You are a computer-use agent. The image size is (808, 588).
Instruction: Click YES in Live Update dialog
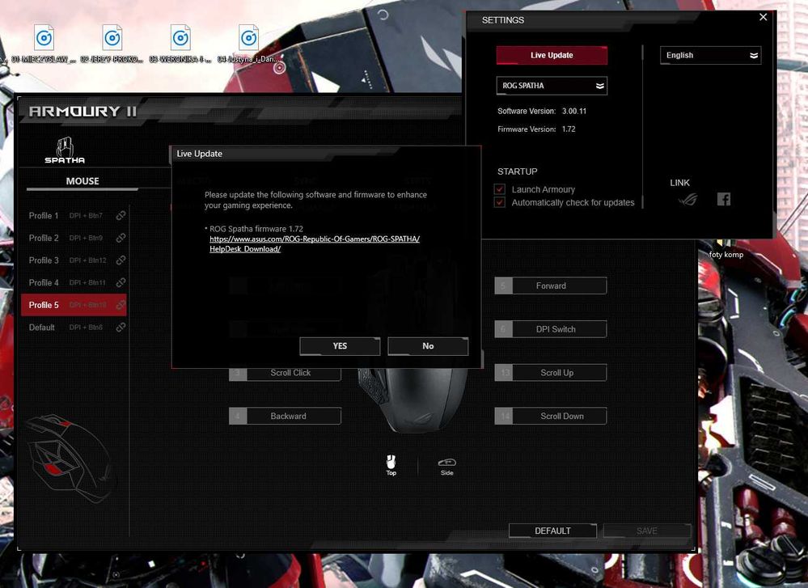pyautogui.click(x=340, y=346)
